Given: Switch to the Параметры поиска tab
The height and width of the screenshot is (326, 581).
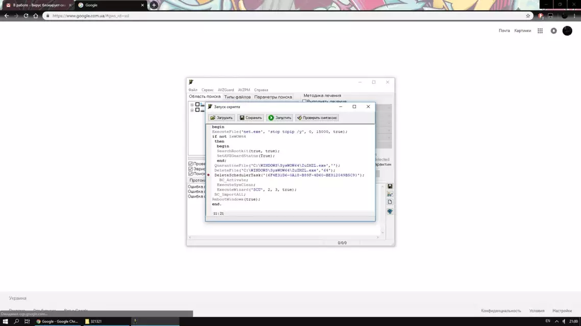Looking at the screenshot, I should click(273, 97).
